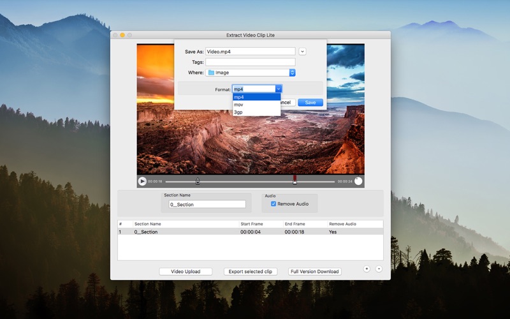Screen dimensions: 510x319
Task: Open the Where location popup menu
Action: click(293, 73)
